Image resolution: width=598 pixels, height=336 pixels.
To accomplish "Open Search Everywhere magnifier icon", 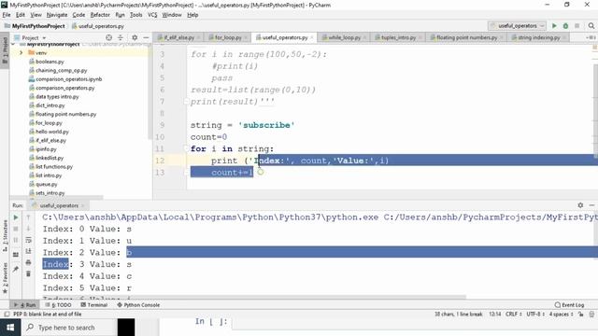I will click(591, 26).
